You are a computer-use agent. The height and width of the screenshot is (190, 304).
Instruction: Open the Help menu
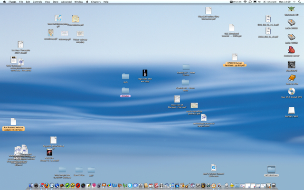coord(106,2)
